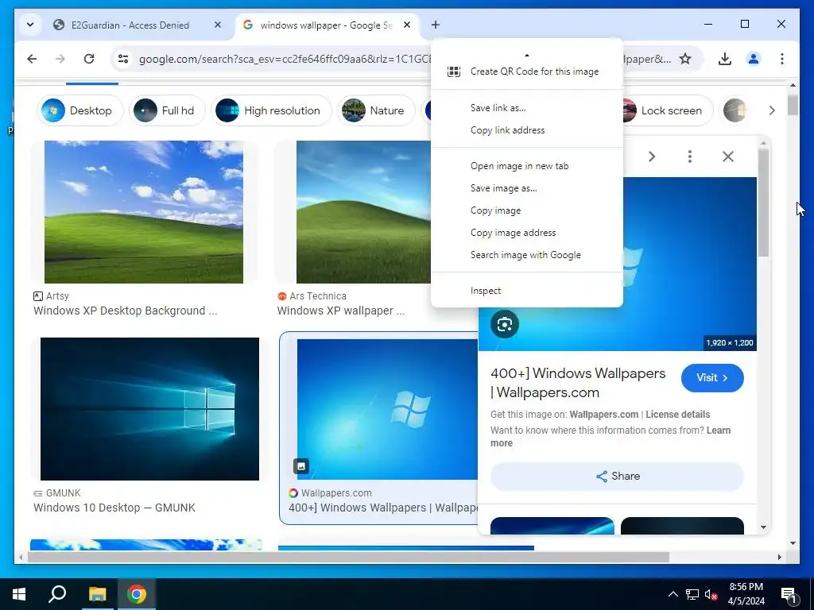Open right related dark image below Share
The height and width of the screenshot is (610, 814).
tap(682, 526)
